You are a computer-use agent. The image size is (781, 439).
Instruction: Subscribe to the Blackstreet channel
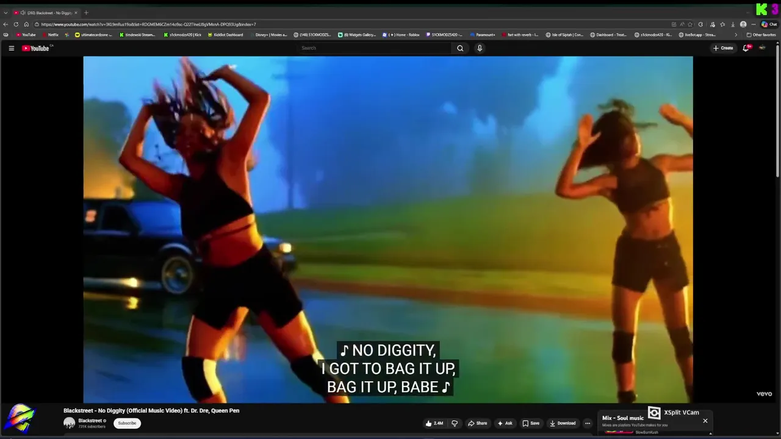pos(127,423)
